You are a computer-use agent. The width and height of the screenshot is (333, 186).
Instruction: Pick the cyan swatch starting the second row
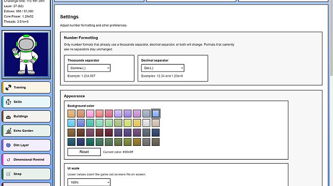(x=71, y=123)
